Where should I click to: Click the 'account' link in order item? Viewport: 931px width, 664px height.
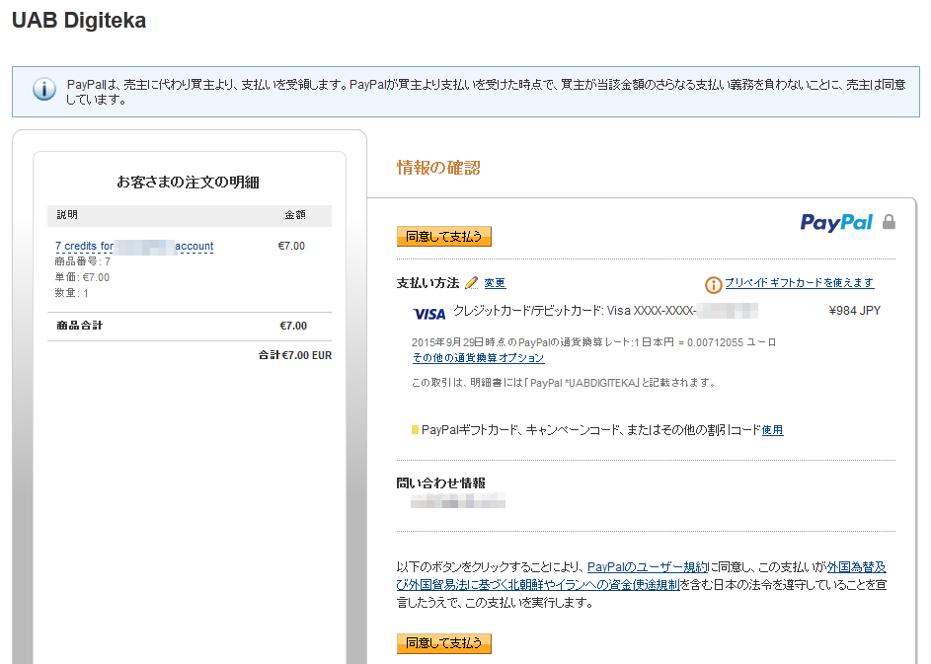click(194, 246)
